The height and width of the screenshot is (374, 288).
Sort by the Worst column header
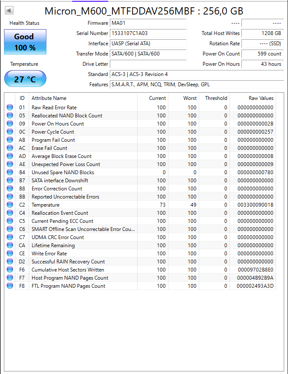(184, 98)
